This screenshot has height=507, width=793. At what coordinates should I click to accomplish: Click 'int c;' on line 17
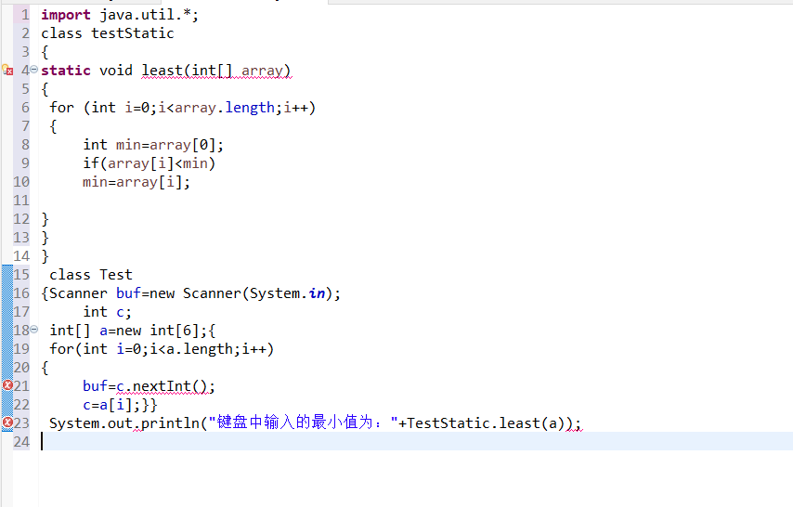coord(107,312)
